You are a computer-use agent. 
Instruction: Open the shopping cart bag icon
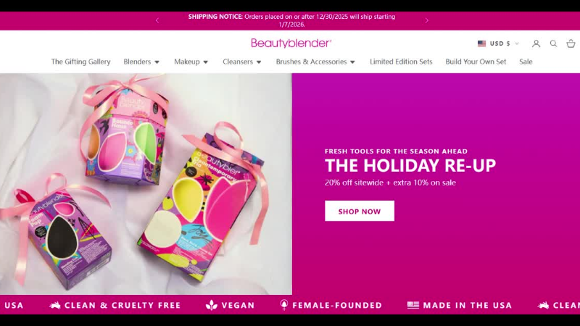(571, 43)
